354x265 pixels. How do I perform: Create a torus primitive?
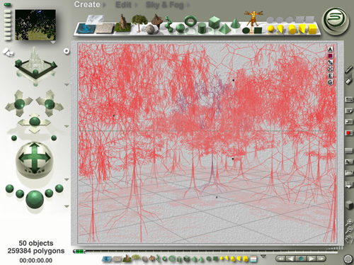(190, 21)
